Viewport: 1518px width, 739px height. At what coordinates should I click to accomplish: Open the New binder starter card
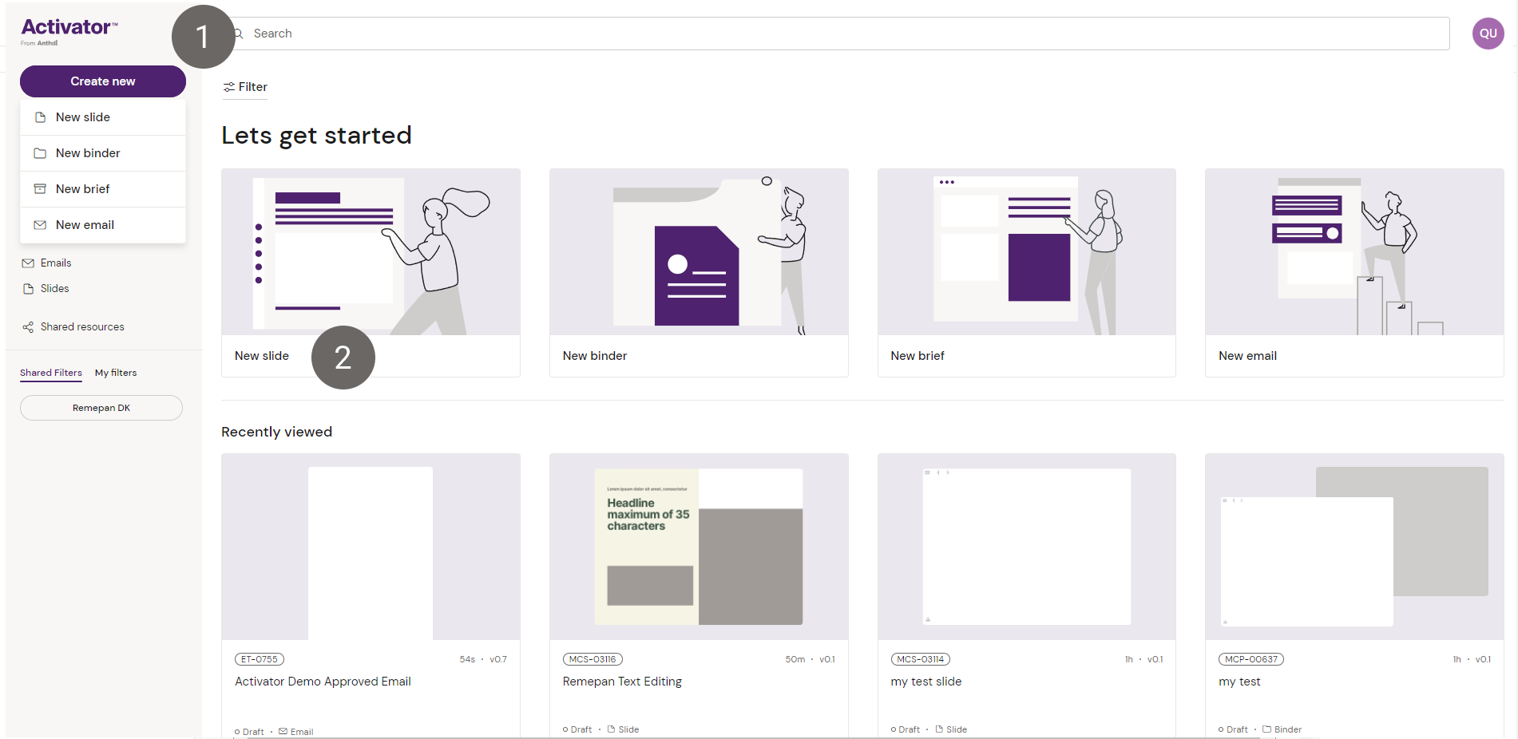click(x=698, y=272)
